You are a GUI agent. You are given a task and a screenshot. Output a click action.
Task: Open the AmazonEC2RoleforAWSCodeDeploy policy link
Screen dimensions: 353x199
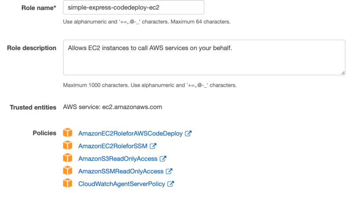click(x=130, y=133)
